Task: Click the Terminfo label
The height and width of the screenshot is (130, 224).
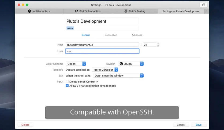Action: [x=58, y=70]
